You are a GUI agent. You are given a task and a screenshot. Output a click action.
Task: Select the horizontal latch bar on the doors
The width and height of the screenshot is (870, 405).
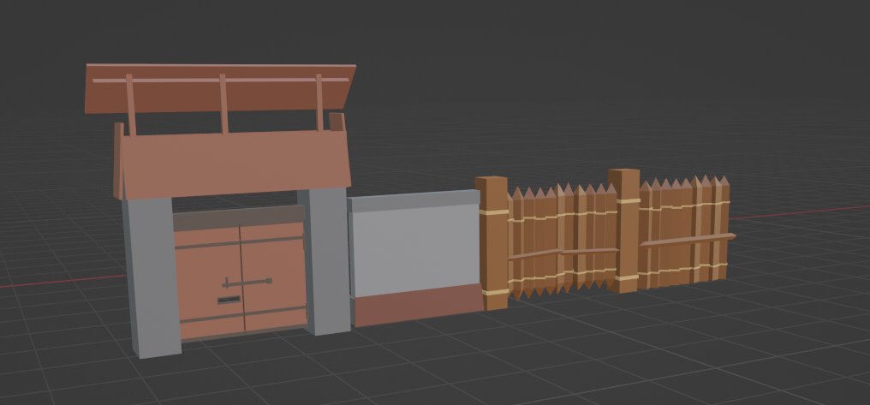247,283
